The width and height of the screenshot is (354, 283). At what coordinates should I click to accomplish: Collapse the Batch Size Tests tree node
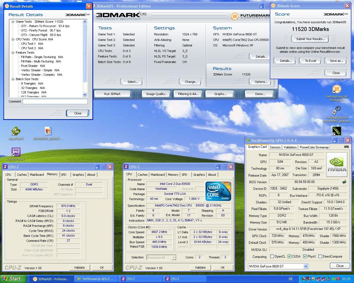point(13,79)
